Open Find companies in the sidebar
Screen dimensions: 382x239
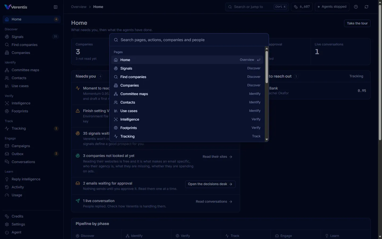[32, 45]
